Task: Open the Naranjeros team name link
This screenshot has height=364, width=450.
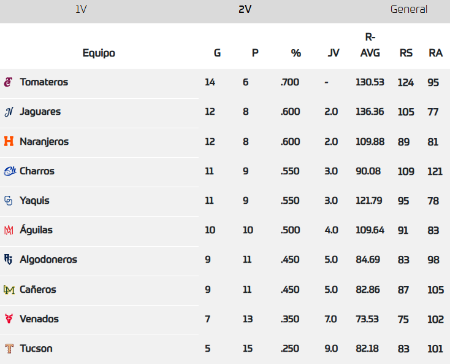Action: [x=44, y=141]
